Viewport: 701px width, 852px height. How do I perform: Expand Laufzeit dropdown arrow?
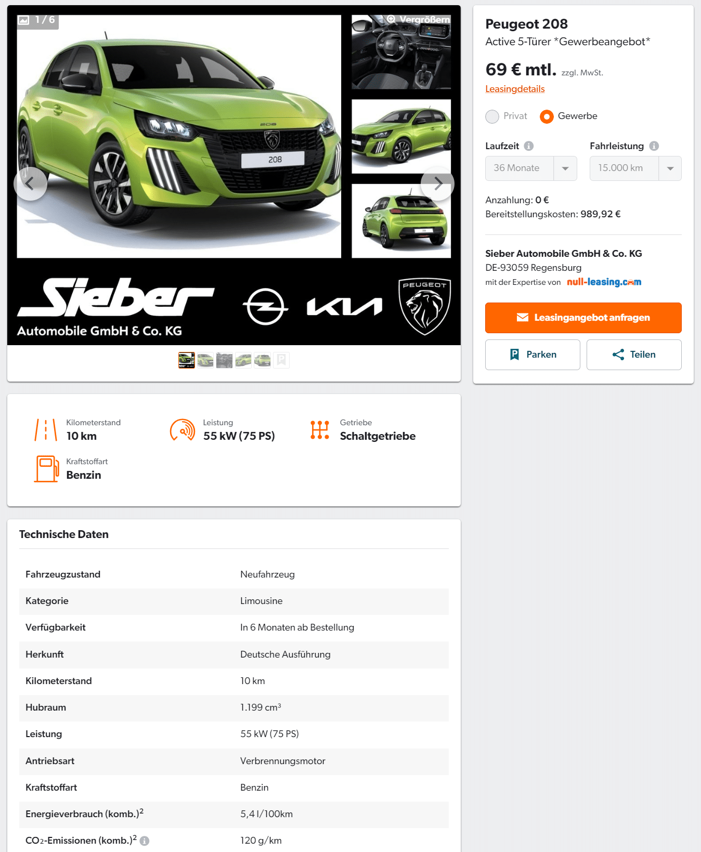(565, 168)
